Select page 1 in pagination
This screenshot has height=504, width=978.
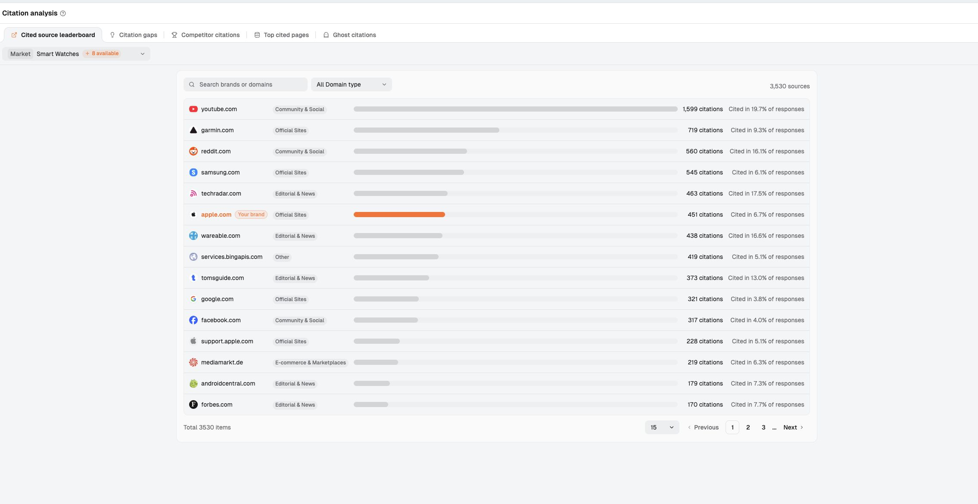click(x=732, y=427)
